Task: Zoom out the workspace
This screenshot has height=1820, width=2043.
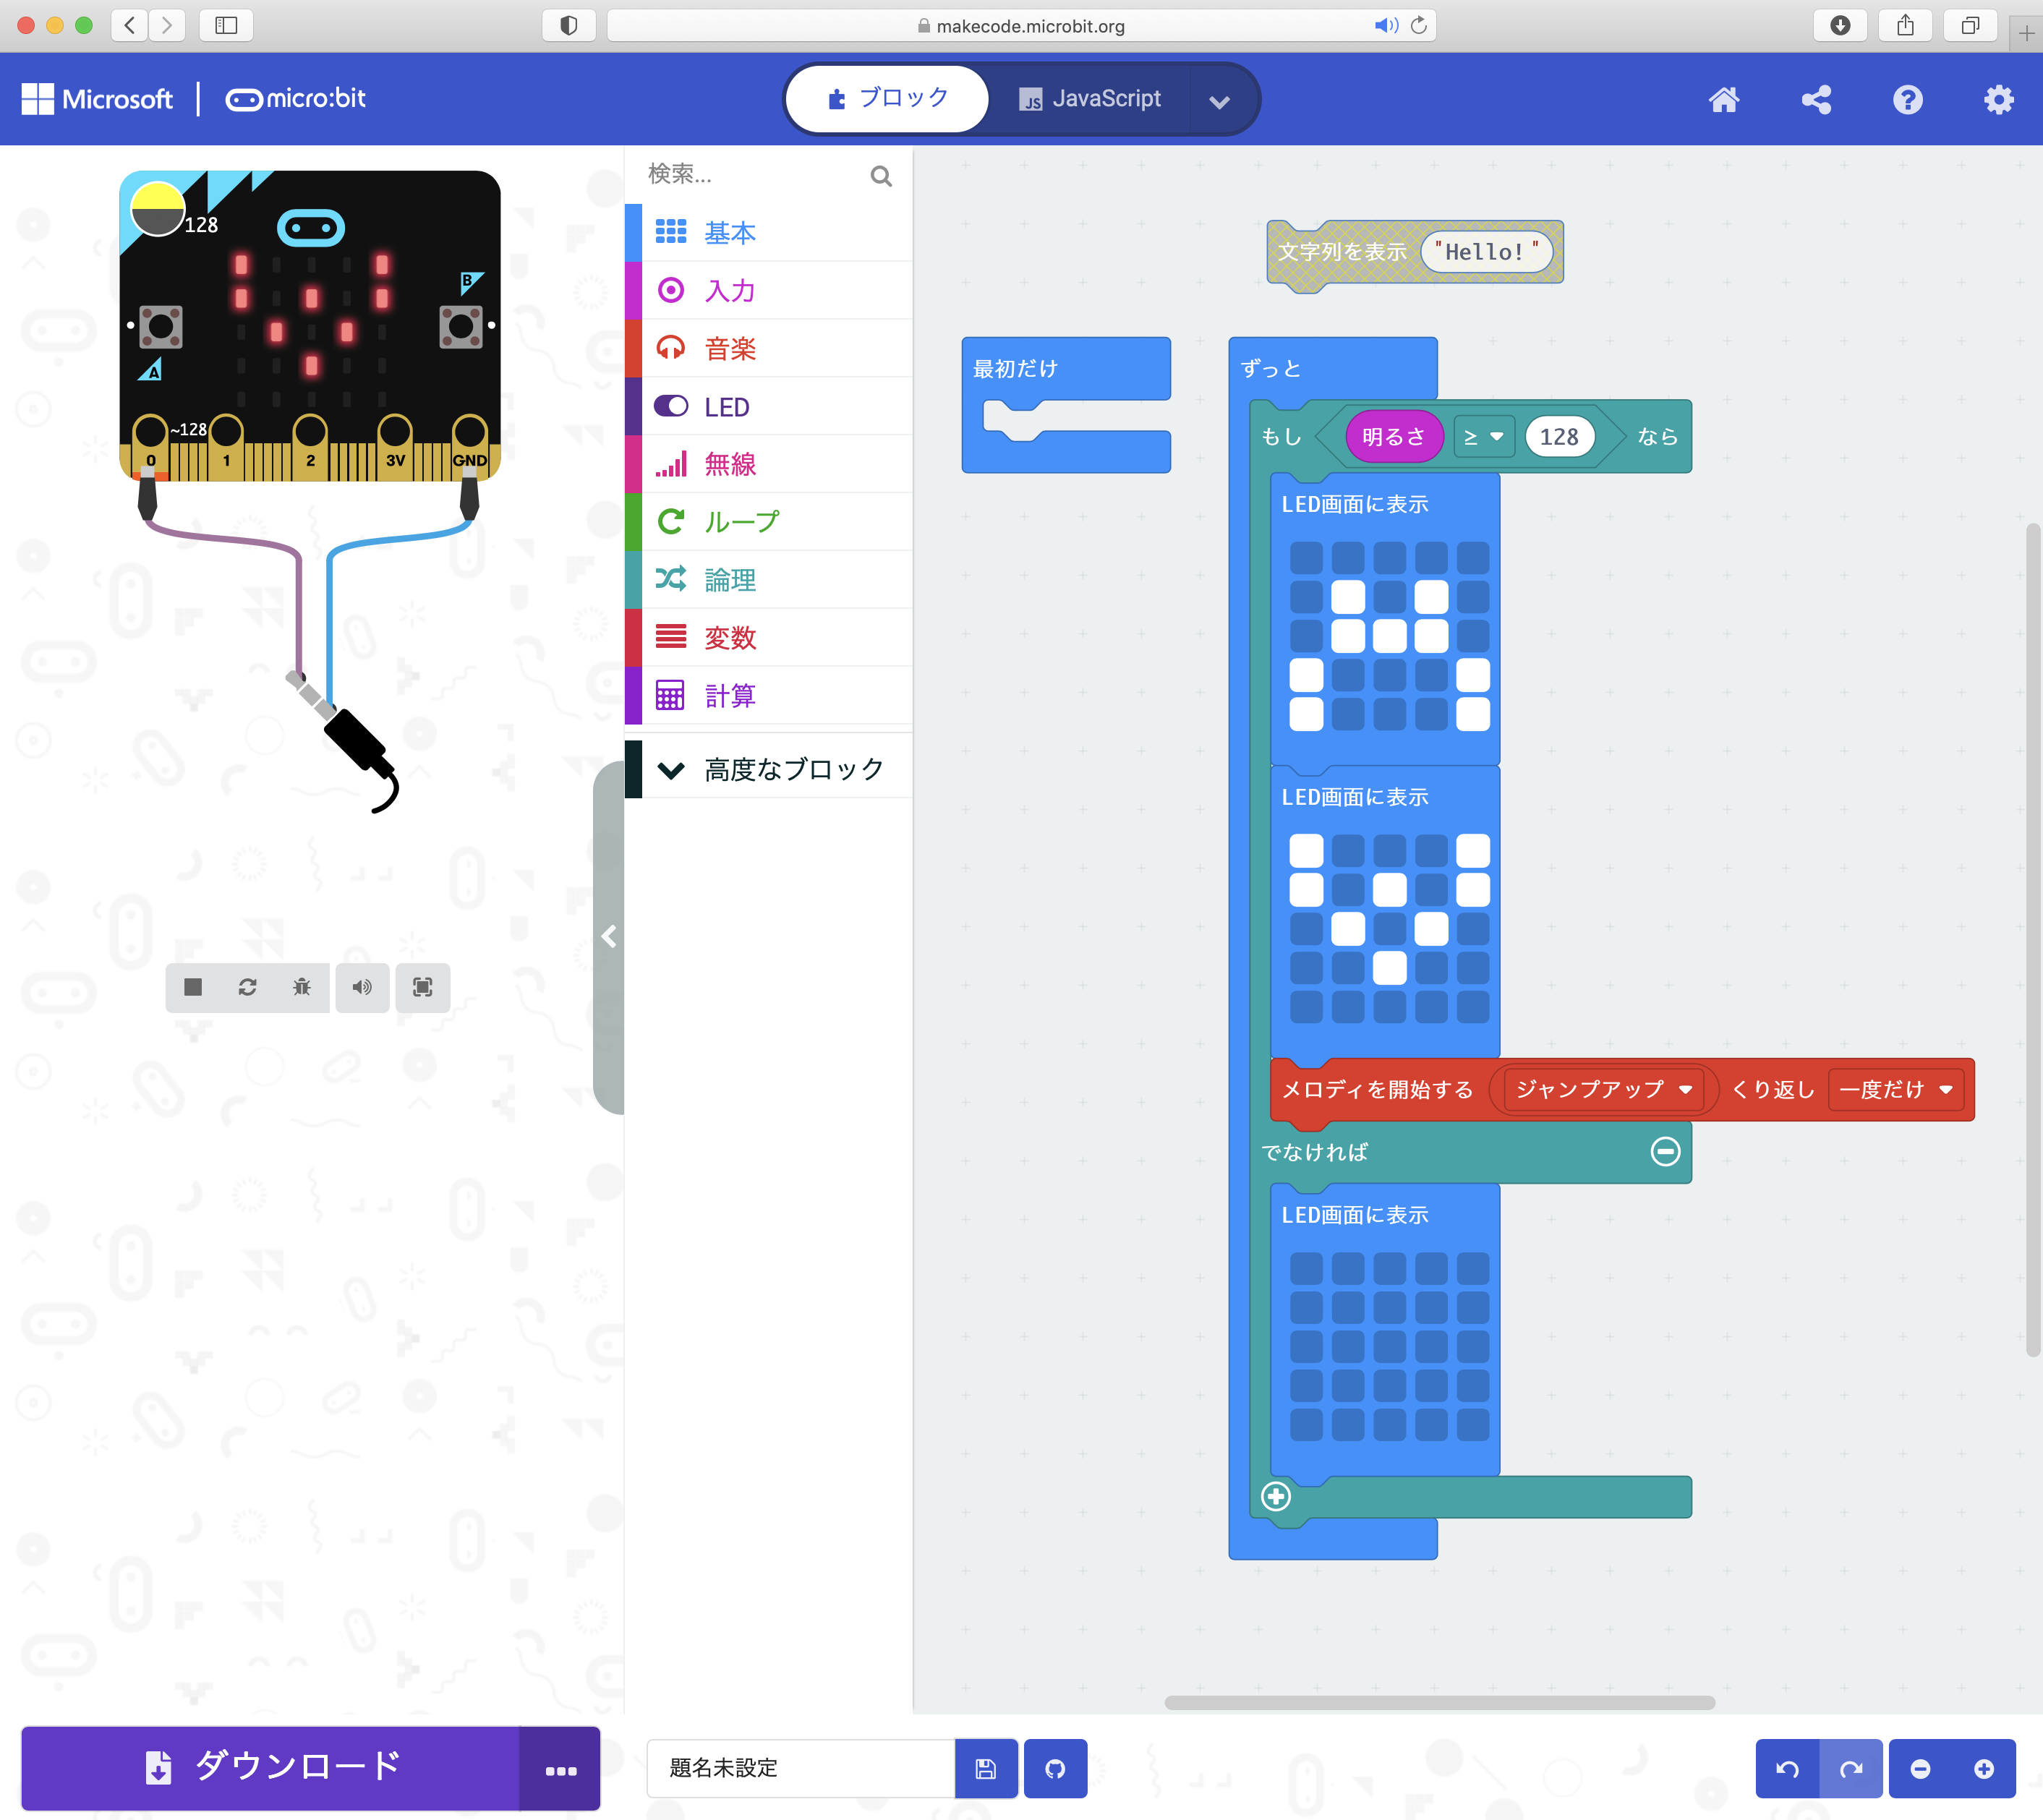Action: point(1920,1768)
